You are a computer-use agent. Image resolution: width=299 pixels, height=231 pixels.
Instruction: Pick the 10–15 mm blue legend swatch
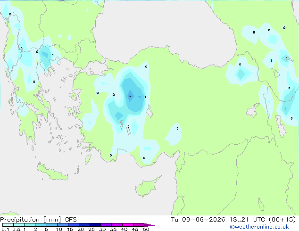tap(63, 225)
